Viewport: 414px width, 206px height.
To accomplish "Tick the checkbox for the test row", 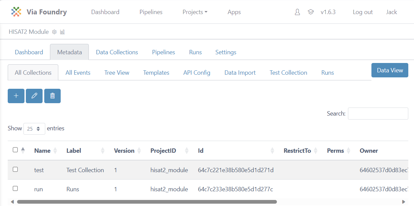I will (15, 169).
